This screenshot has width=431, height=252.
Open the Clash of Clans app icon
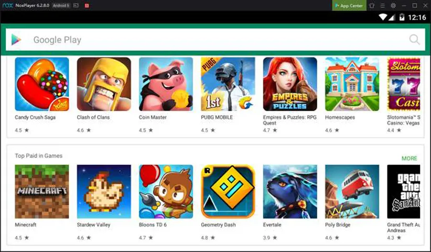[104, 84]
